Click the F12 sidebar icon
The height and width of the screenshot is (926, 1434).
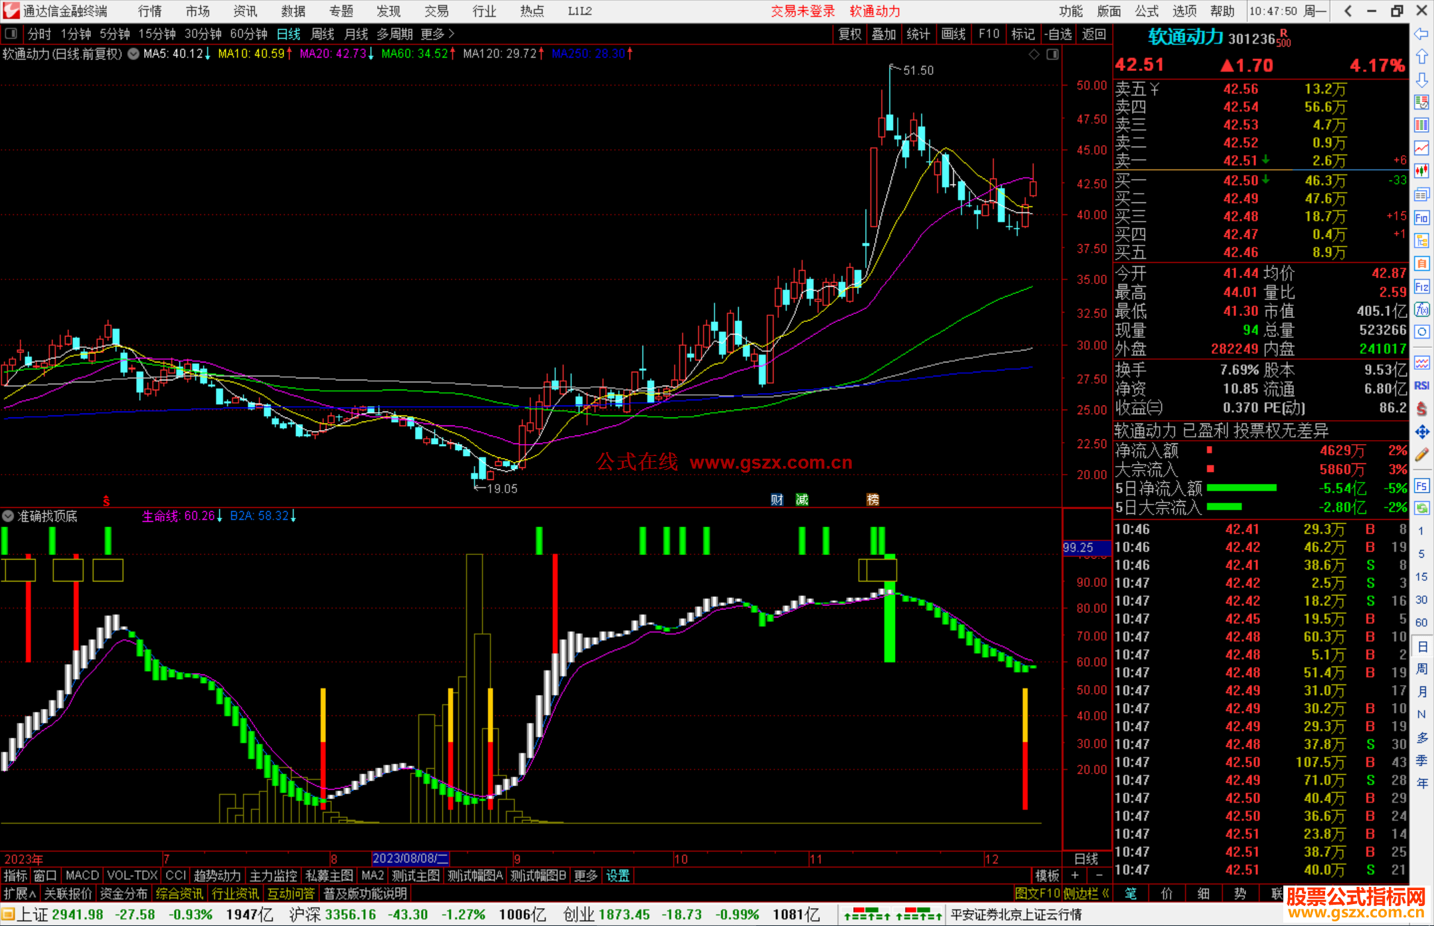pyautogui.click(x=1421, y=287)
